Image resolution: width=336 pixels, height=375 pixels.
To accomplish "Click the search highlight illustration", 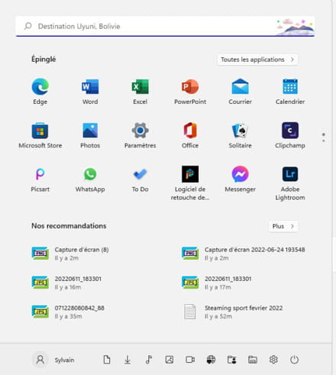I will pyautogui.click(x=296, y=27).
